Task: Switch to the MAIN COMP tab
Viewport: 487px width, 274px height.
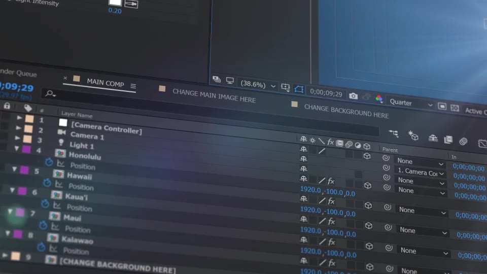Action: pos(106,83)
